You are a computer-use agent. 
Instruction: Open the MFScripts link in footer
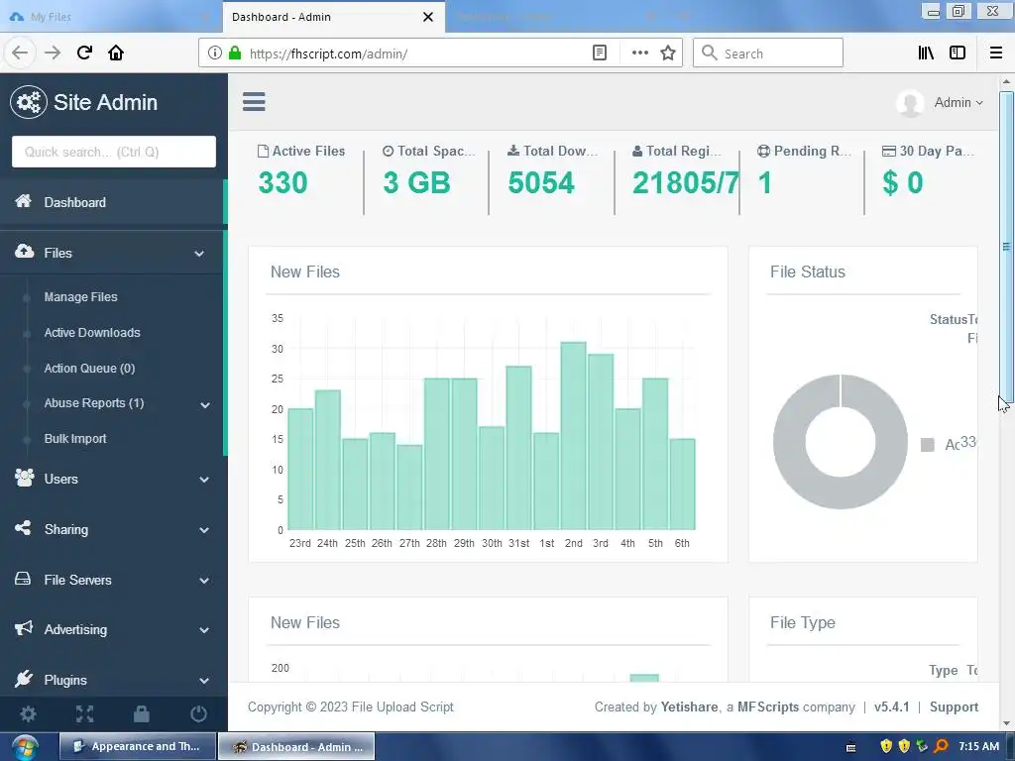click(768, 707)
